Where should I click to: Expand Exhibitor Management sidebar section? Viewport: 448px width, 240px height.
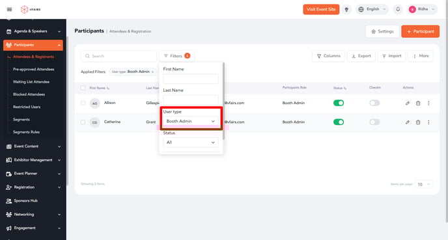pyautogui.click(x=33, y=160)
